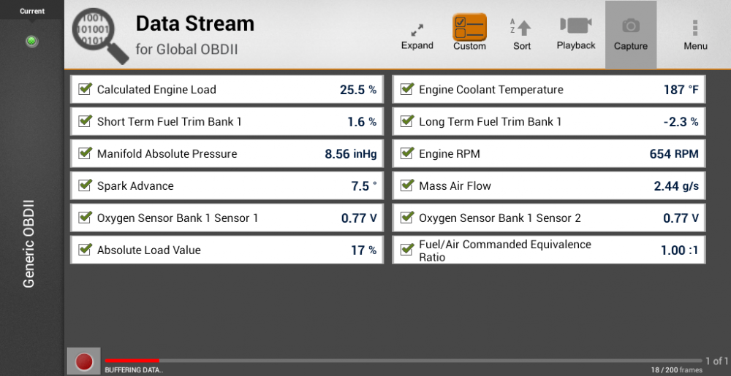Uncheck Fuel/Air Commanded Equivalence Ratio
731x376 pixels.
click(x=407, y=250)
